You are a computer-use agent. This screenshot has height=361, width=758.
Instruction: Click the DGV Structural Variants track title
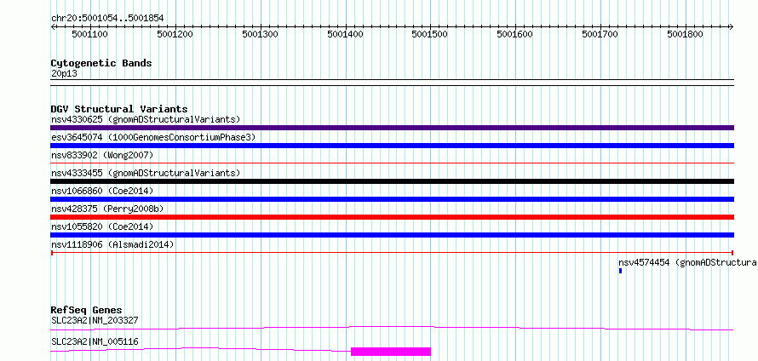(119, 109)
